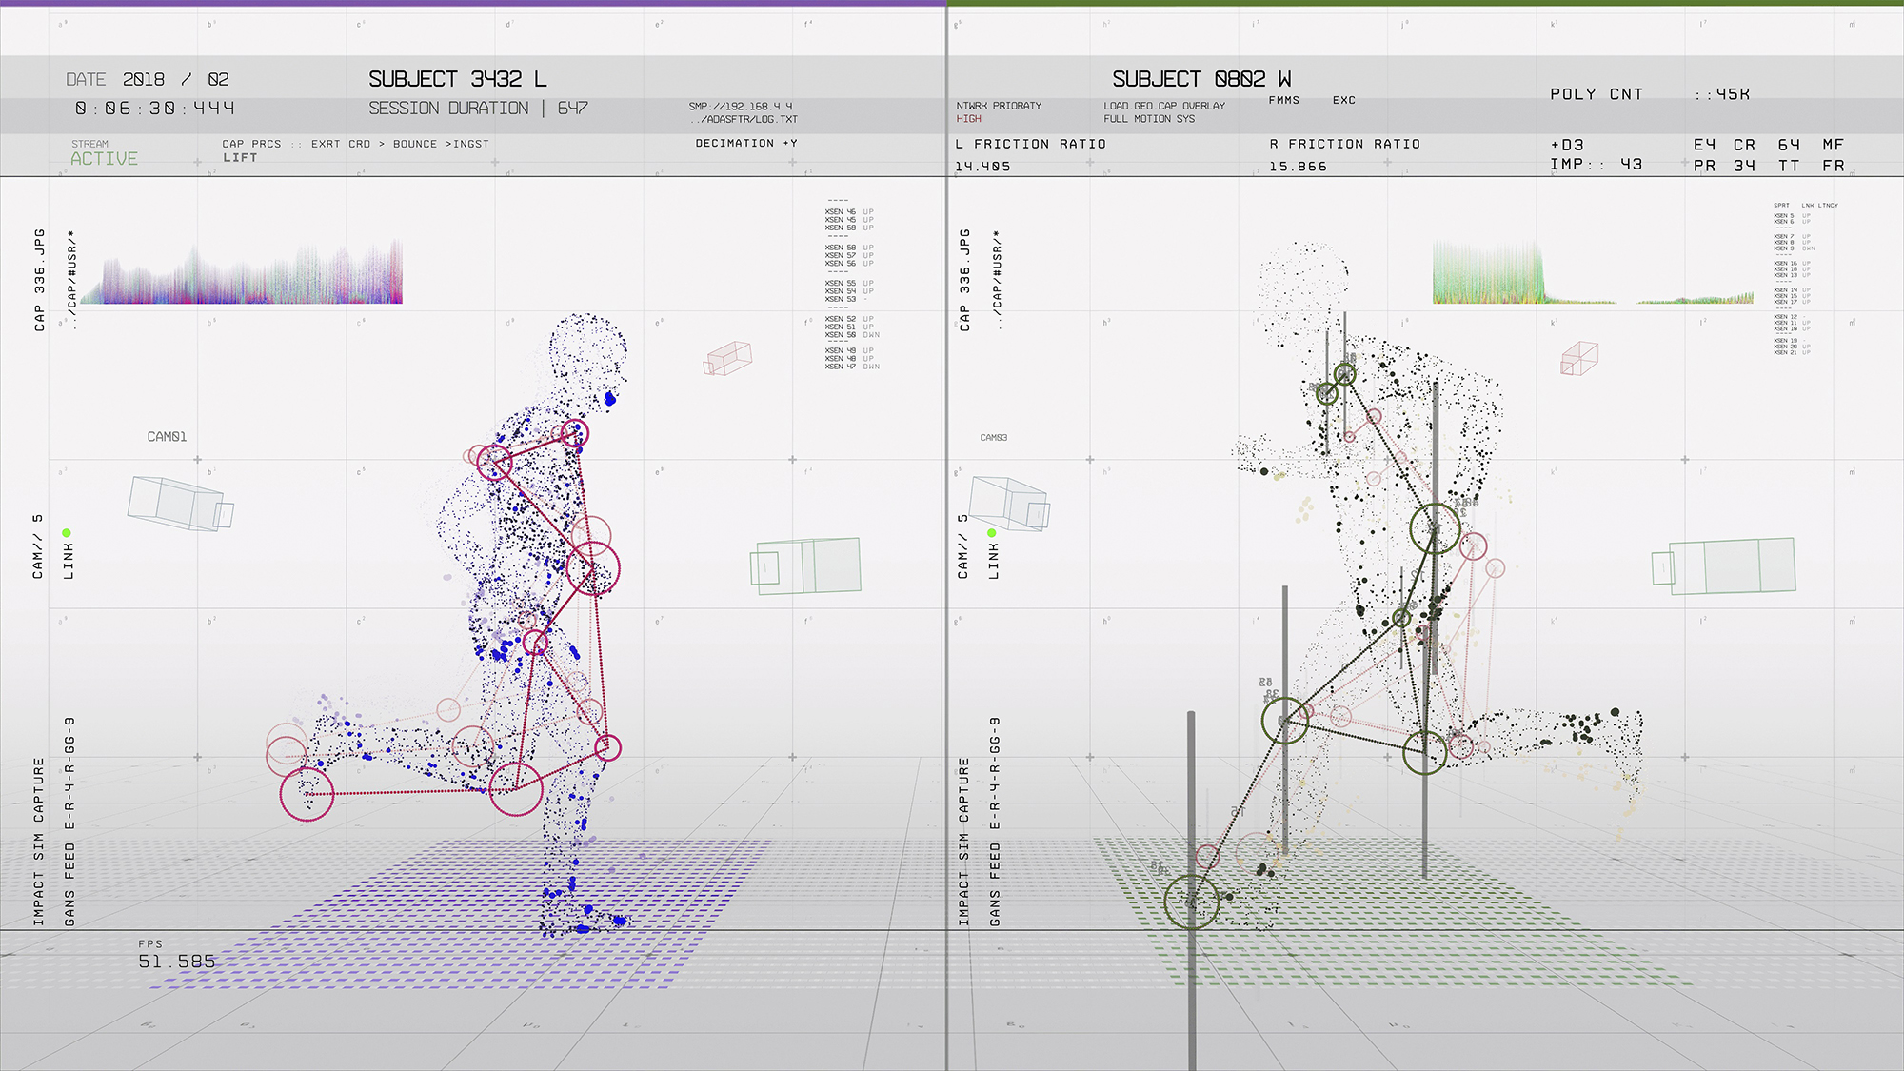
Task: Expand the XSEN 50 DWN sensor entry
Action: [x=852, y=335]
